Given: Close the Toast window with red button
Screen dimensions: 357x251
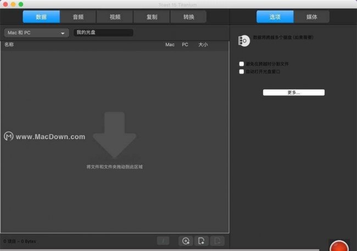Looking at the screenshot, I should click(x=5, y=4).
